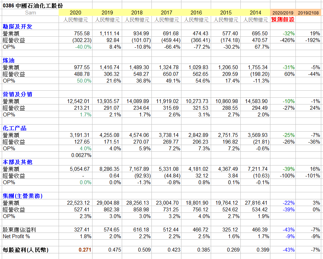The width and height of the screenshot is (323, 259).
Task: Select the 2016 year header cell
Action: (x=196, y=13)
